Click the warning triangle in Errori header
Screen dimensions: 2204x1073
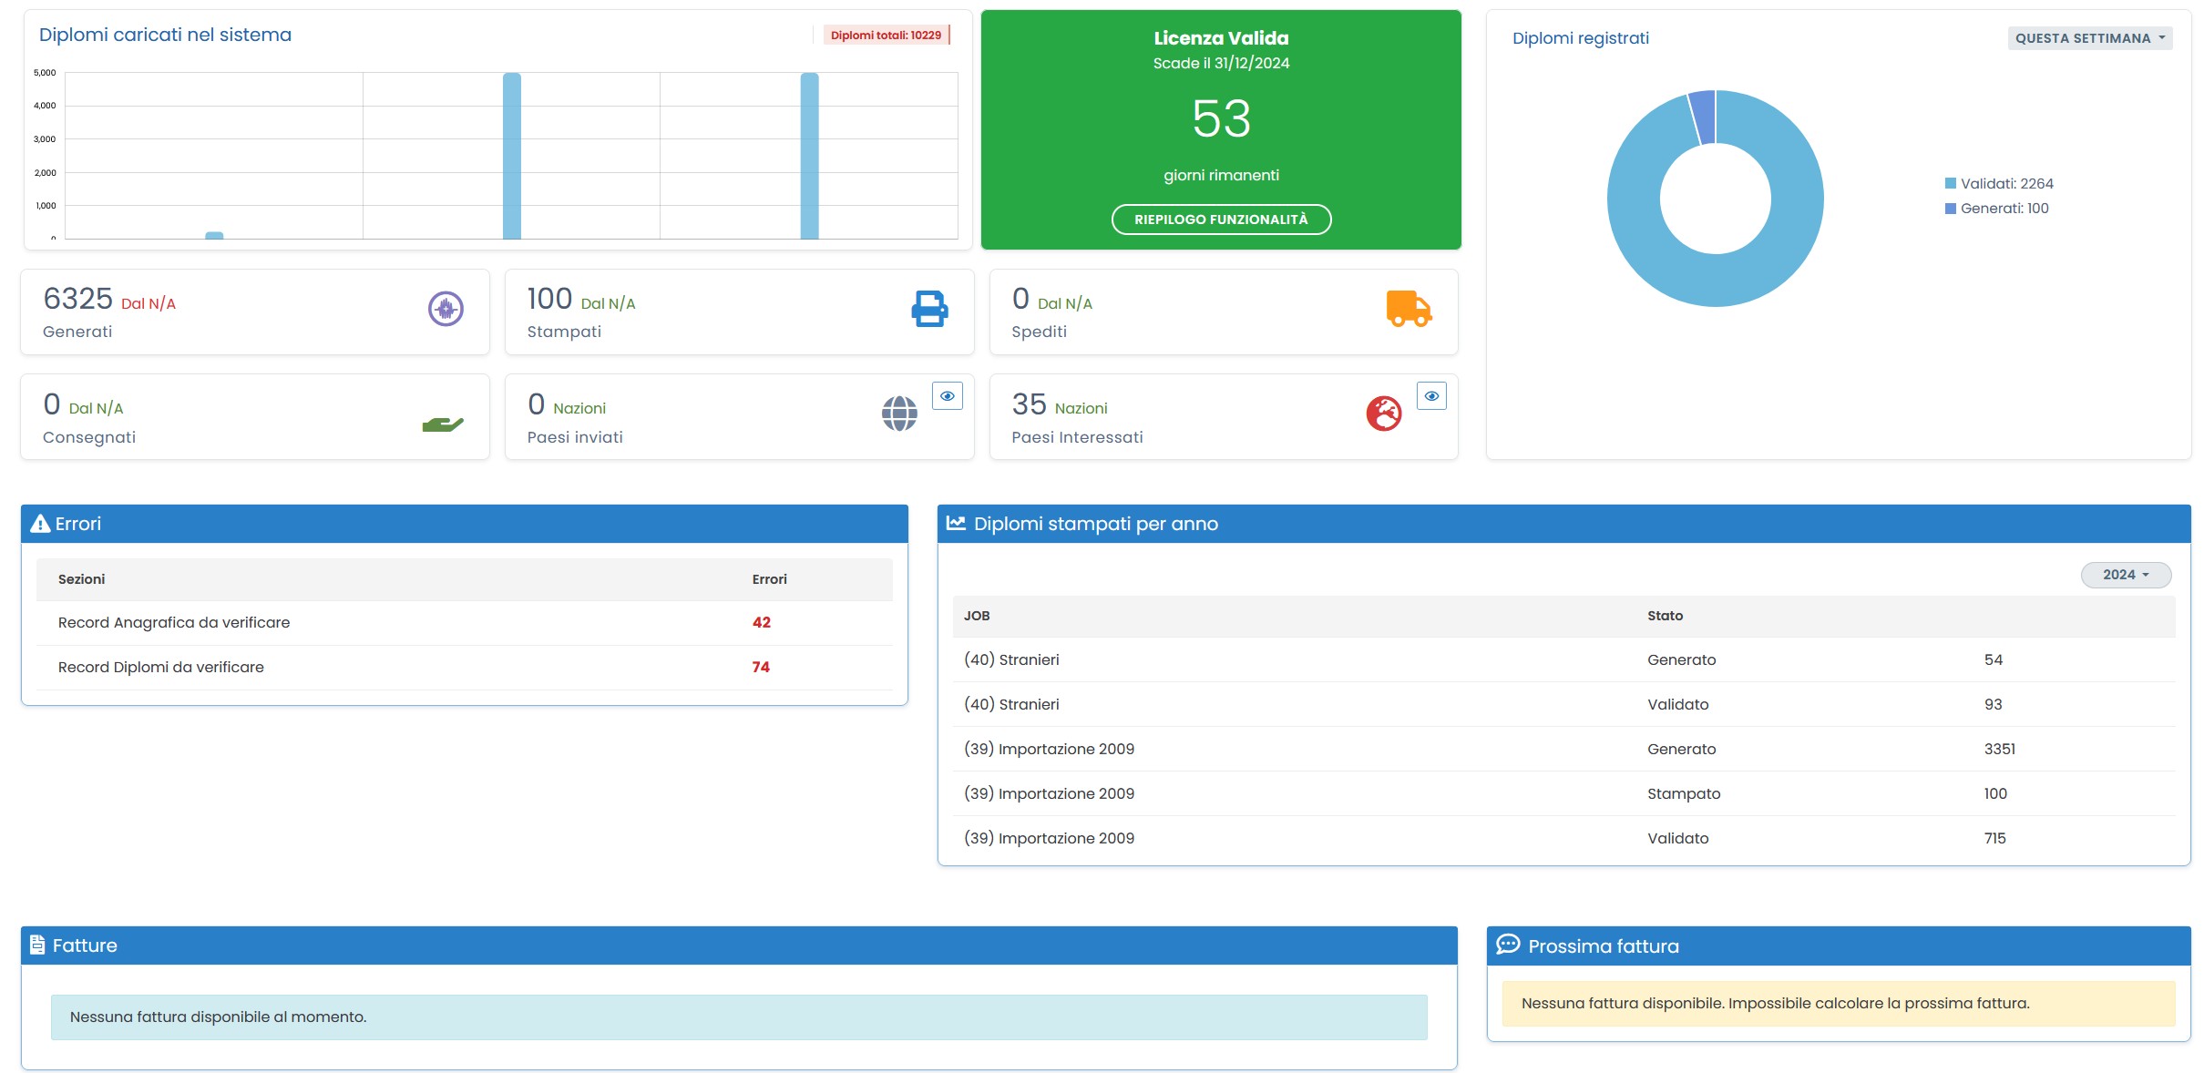click(40, 524)
